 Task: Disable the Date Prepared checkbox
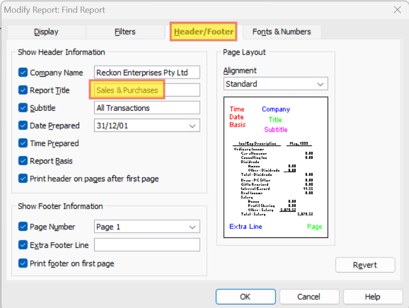pos(23,125)
